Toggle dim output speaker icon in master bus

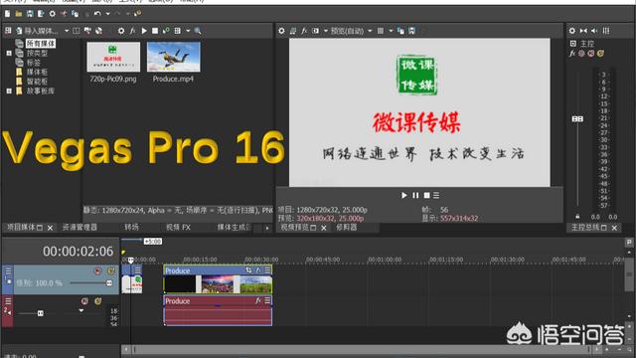click(594, 31)
